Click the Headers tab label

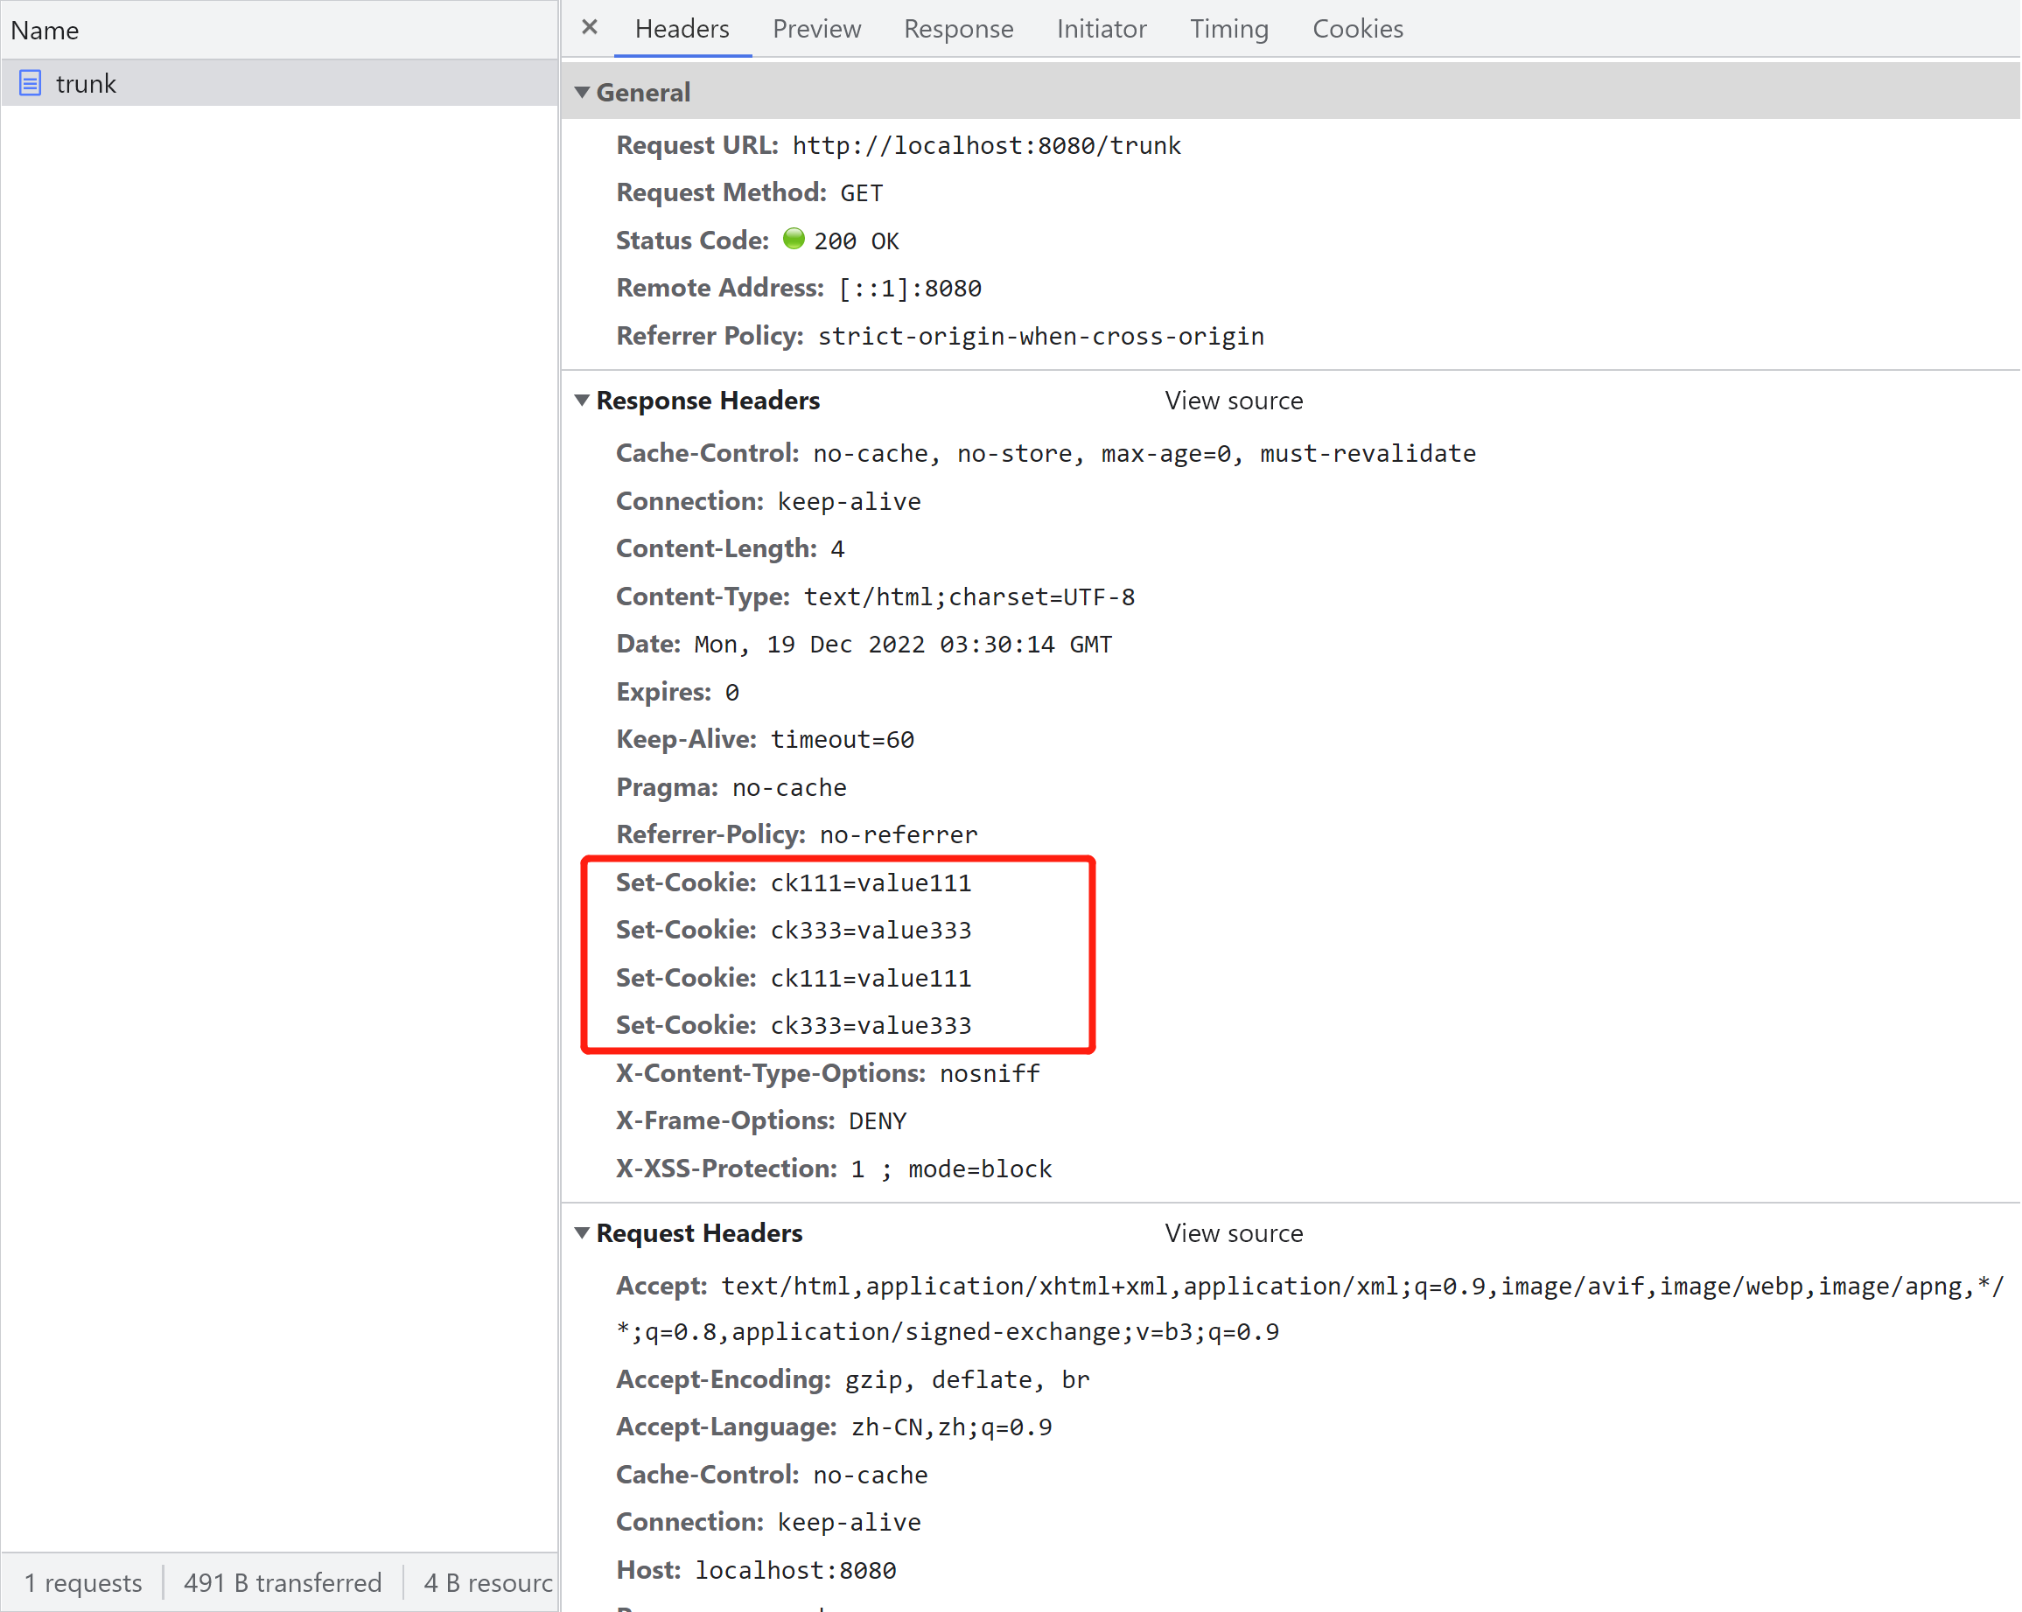(x=682, y=28)
